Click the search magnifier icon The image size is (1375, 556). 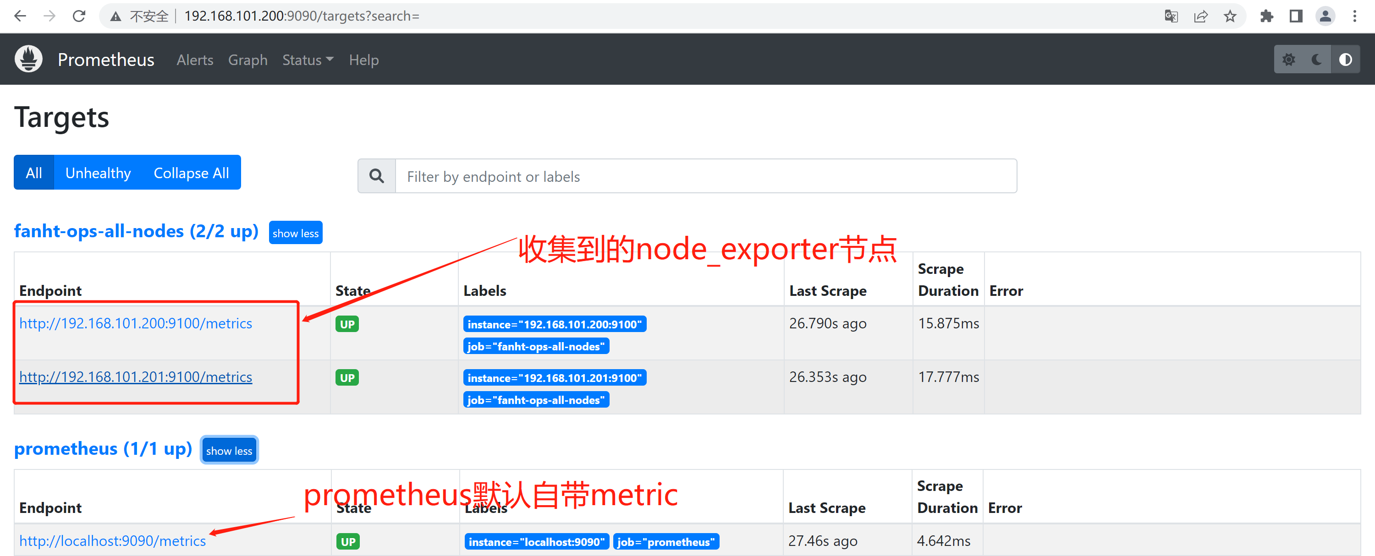tap(376, 175)
